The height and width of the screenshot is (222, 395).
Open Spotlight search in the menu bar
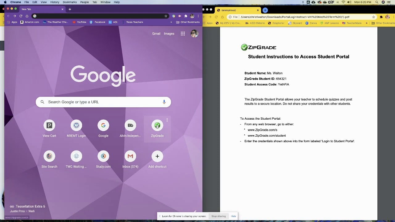[377, 2]
